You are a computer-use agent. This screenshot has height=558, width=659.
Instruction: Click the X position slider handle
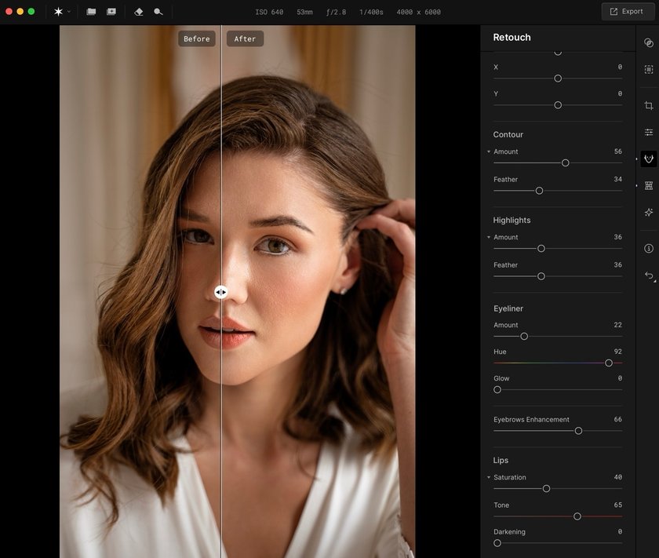pyautogui.click(x=558, y=78)
